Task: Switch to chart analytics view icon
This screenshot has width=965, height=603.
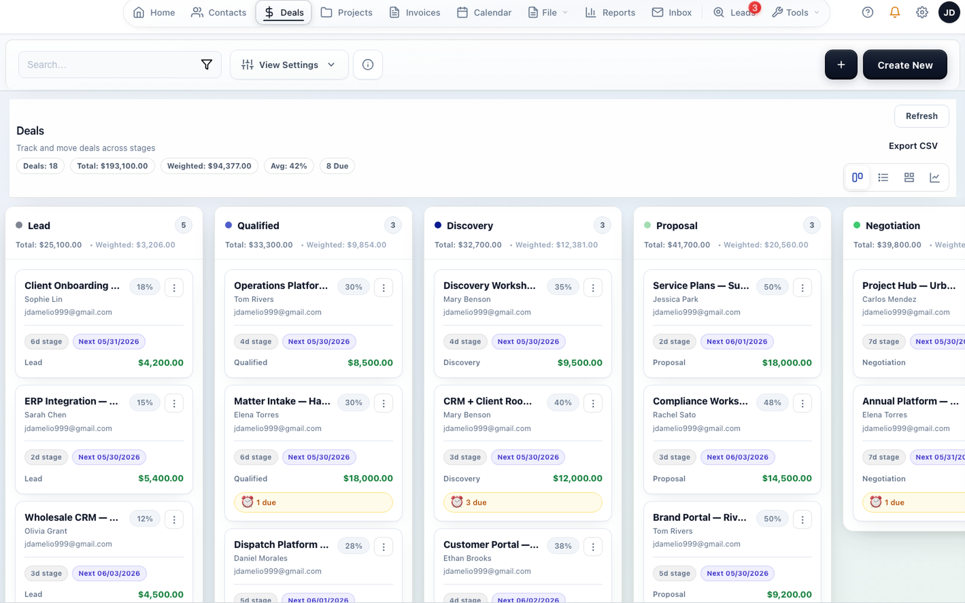Action: [x=935, y=177]
